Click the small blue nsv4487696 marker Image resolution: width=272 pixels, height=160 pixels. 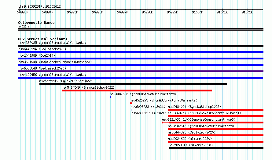pos(110,97)
